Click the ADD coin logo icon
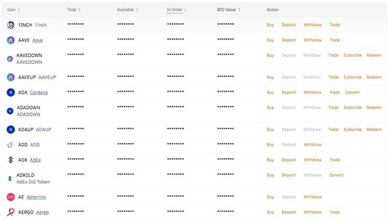The height and width of the screenshot is (220, 389). coord(10,145)
